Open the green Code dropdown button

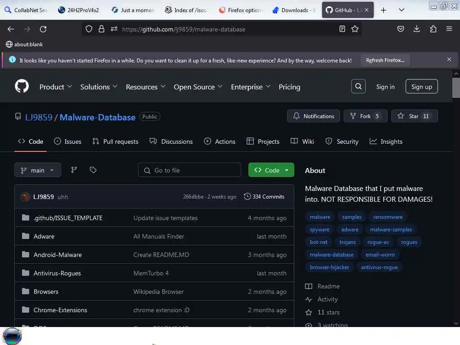tap(271, 170)
